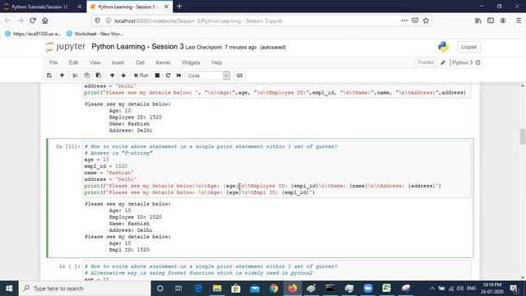The image size is (526, 296).
Task: Rename notebook title Python Learning - Session 3
Action: [137, 47]
